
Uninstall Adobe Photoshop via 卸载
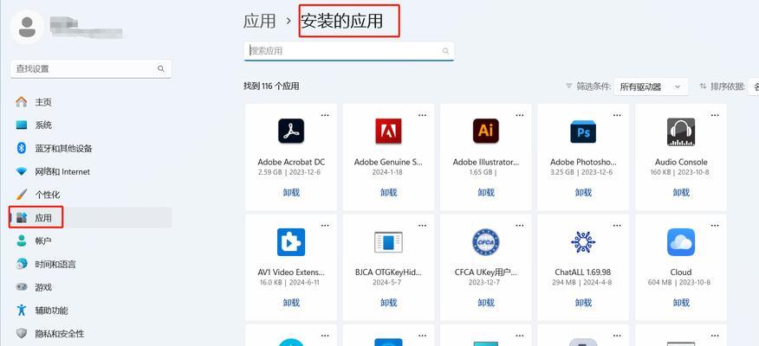click(x=583, y=192)
